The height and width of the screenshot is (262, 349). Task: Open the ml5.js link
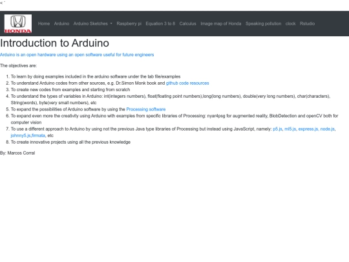click(290, 129)
